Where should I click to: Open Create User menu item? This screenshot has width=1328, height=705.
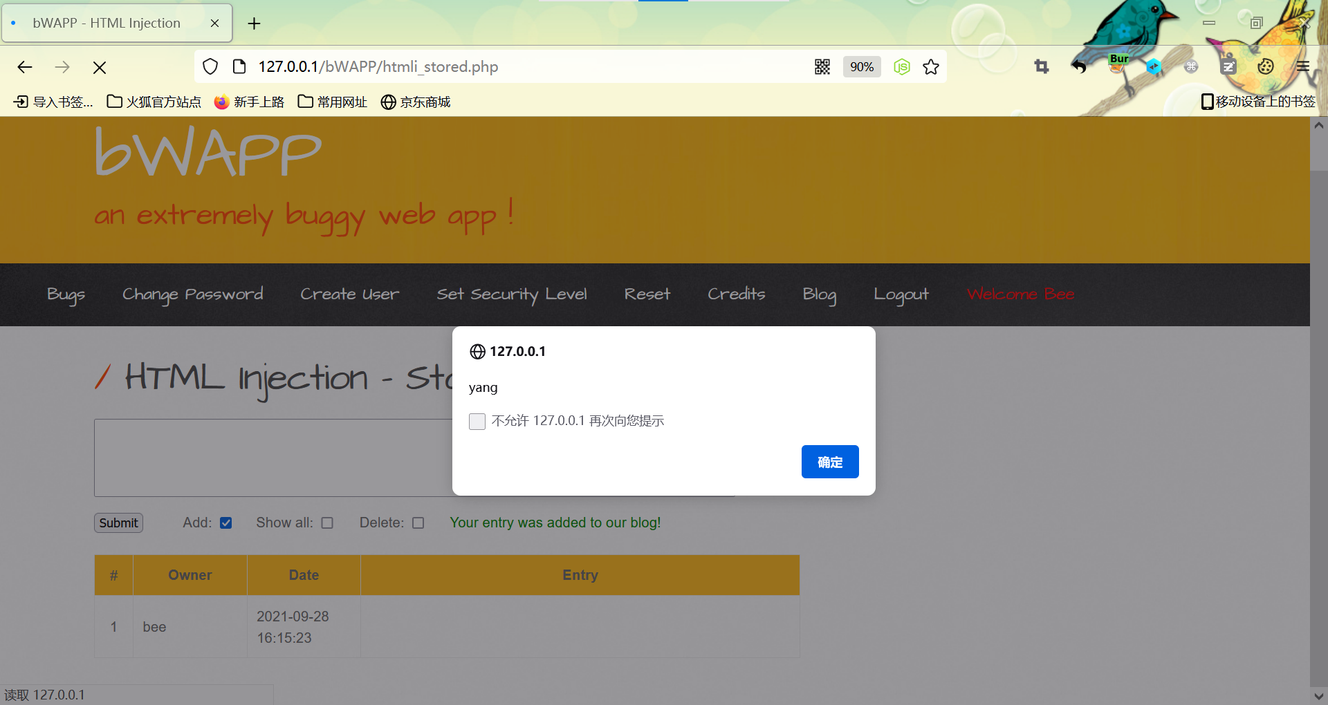(350, 294)
